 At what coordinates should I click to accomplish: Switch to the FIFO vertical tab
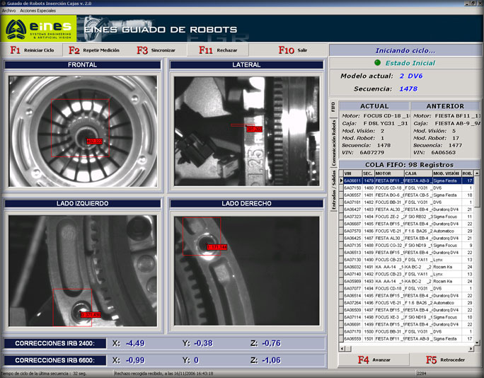tap(333, 106)
